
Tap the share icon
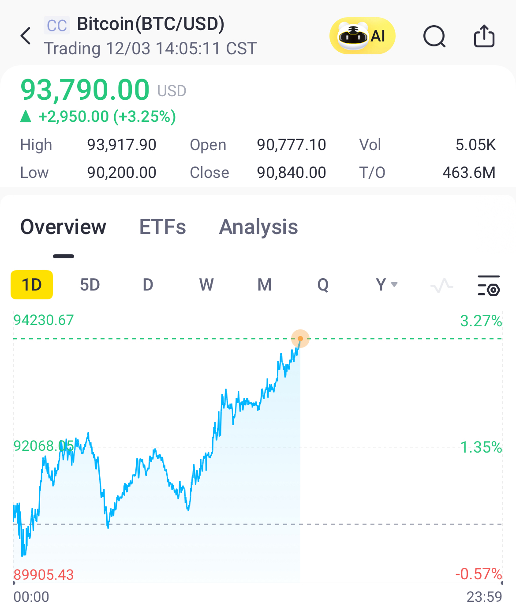click(484, 36)
